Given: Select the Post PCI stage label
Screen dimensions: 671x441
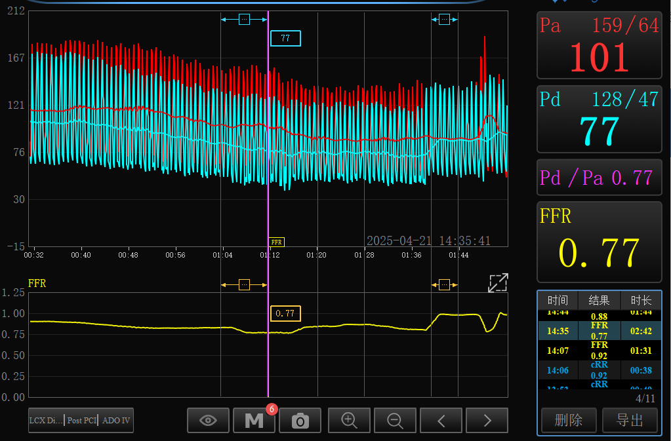Looking at the screenshot, I should [82, 421].
